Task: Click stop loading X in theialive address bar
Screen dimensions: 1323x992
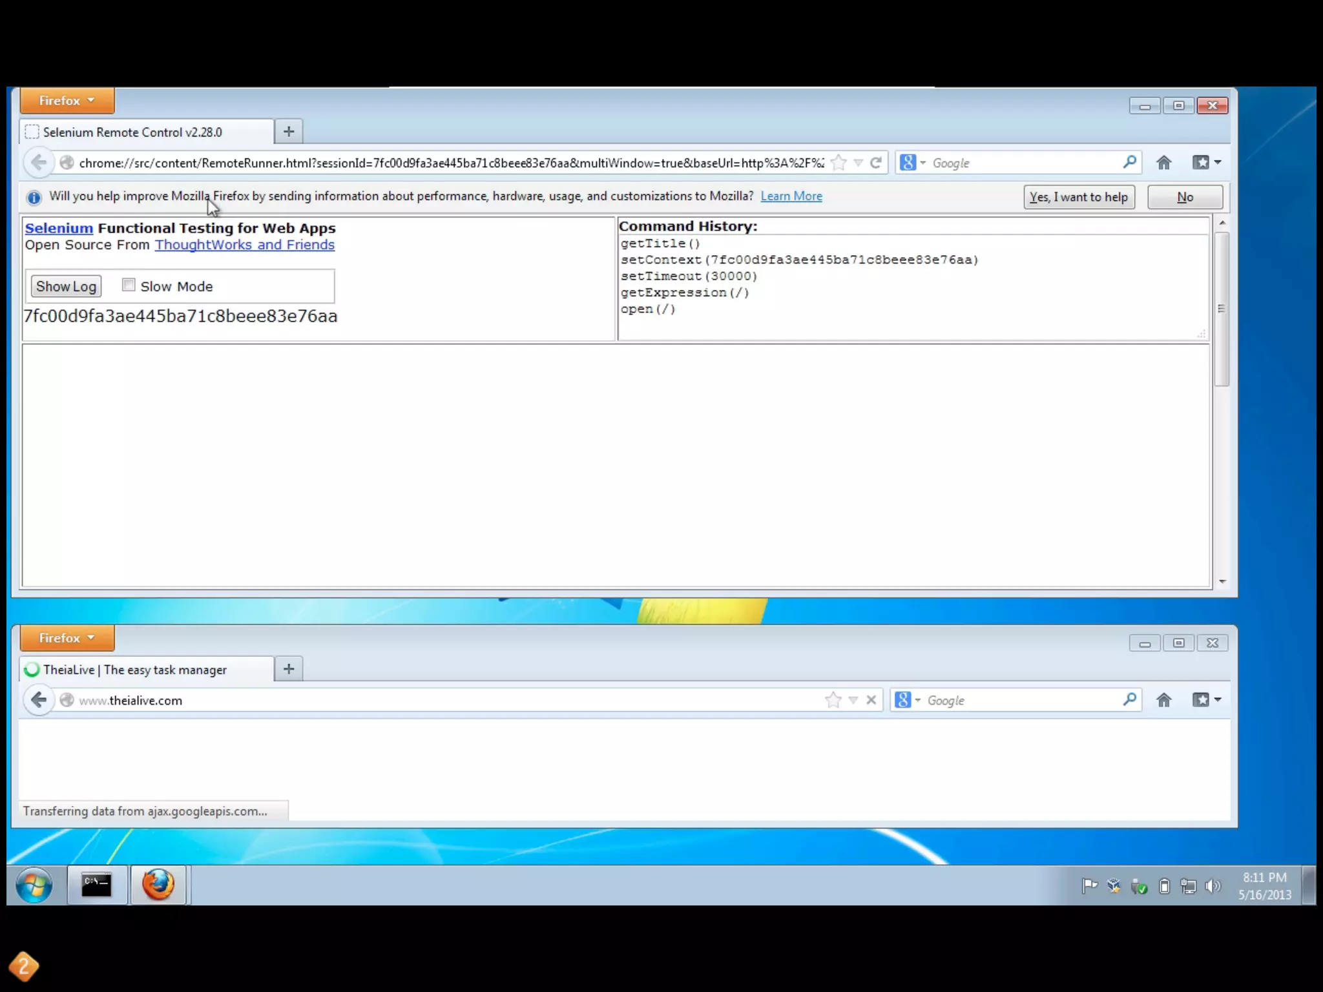Action: coord(871,700)
